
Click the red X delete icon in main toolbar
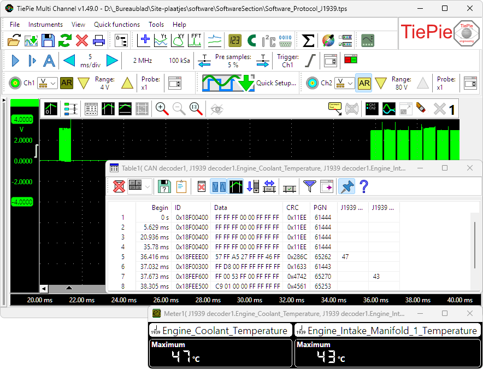coord(82,40)
